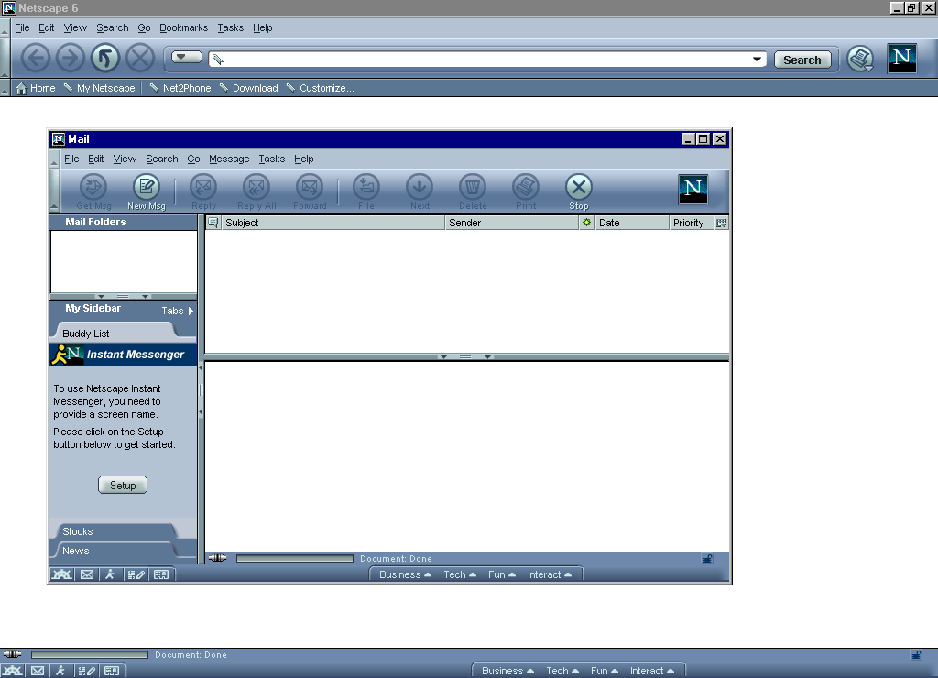938x678 pixels.
Task: Click the Search button beside URL bar
Action: point(802,60)
